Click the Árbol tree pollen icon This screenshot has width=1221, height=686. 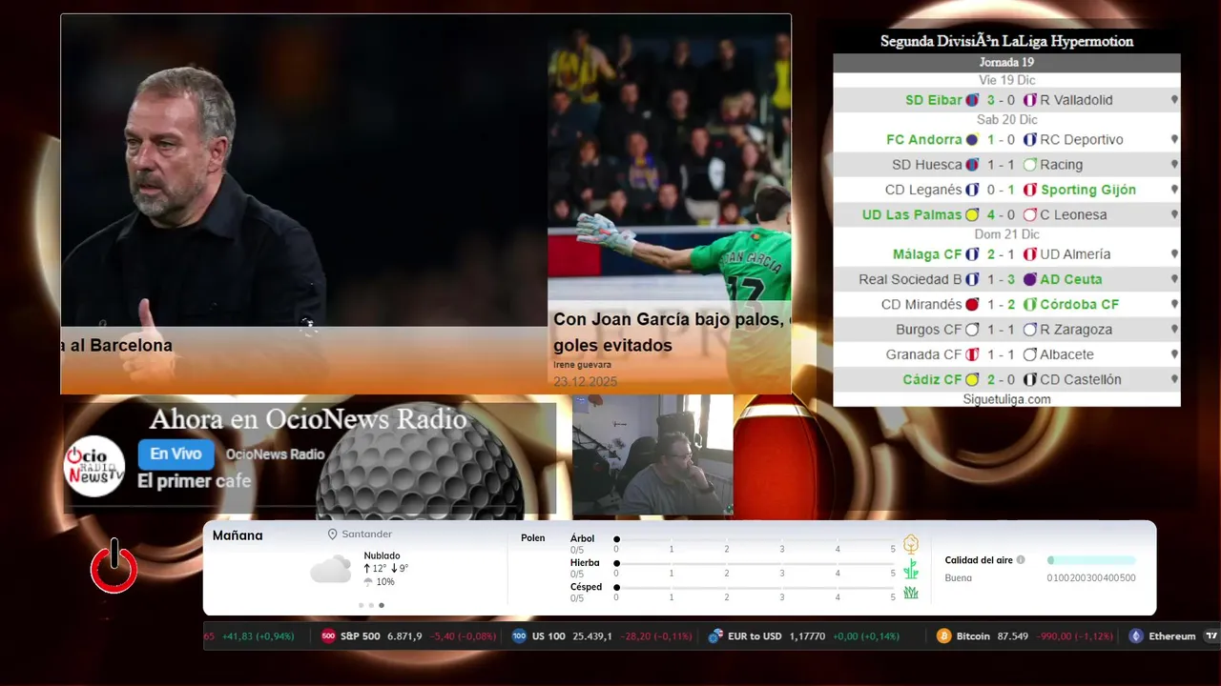(x=911, y=544)
